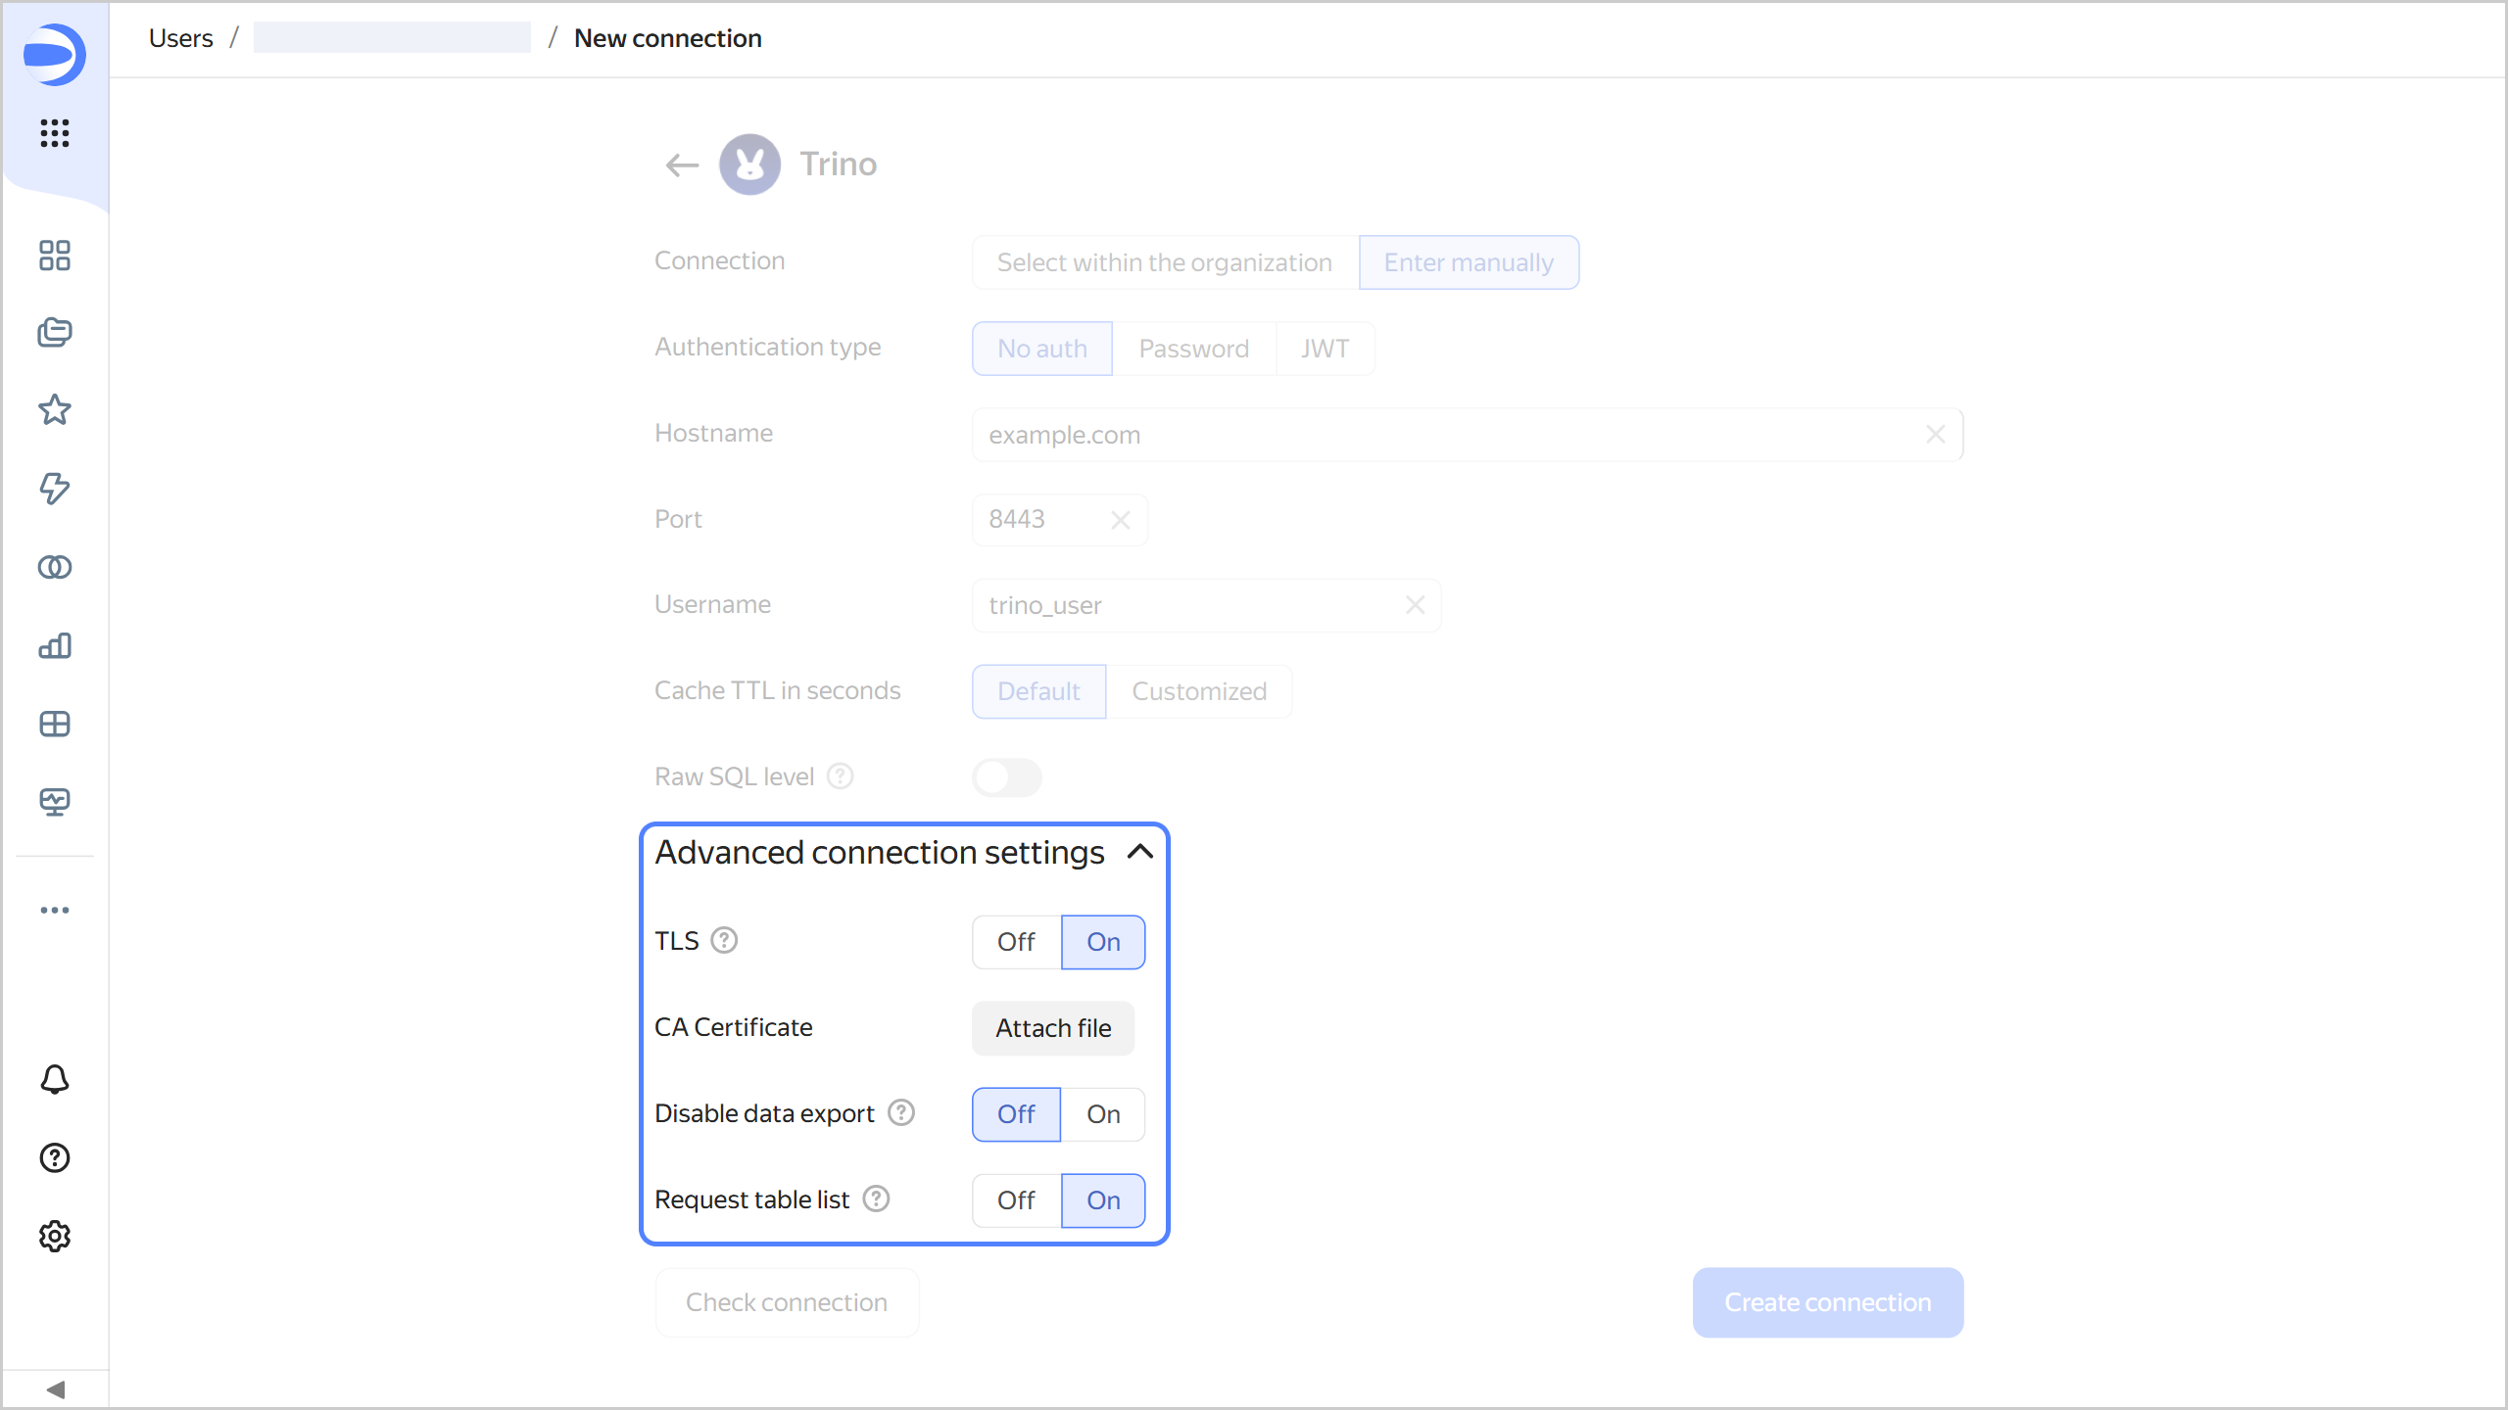Expand the sidebar more options ellipsis

coord(55,910)
